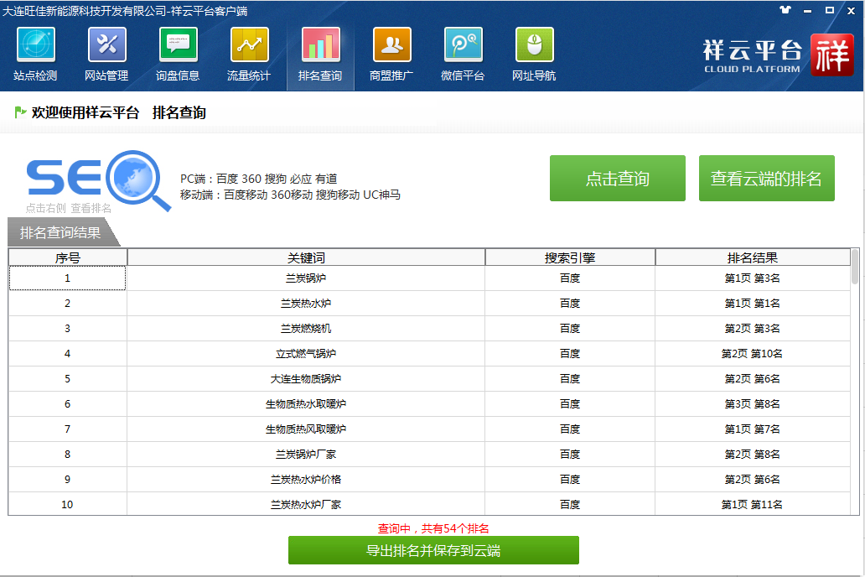
Task: Click the red status text 查询中，共有54个排名
Action: pos(433,528)
